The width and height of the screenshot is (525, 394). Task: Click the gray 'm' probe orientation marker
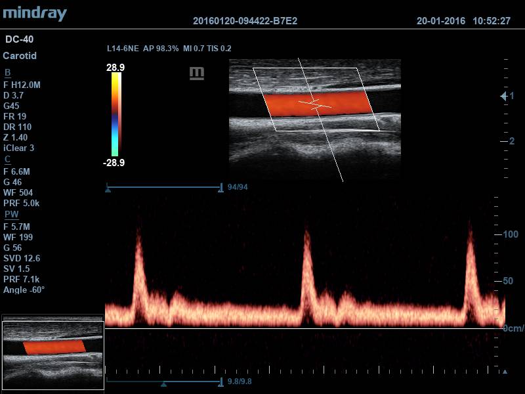tap(196, 73)
